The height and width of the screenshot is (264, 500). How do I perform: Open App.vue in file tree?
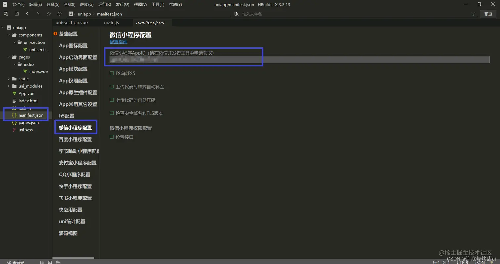point(26,93)
